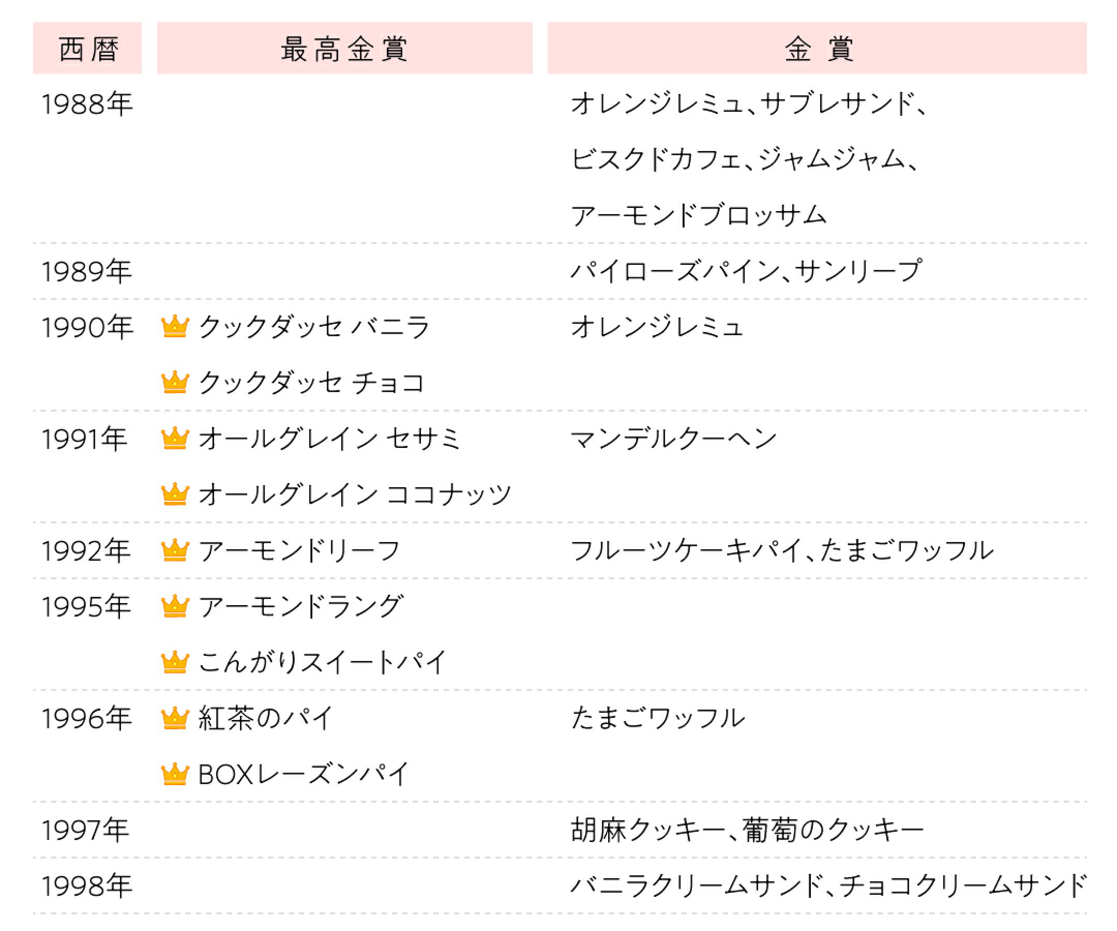Select the 金賞 column header

pyautogui.click(x=817, y=49)
